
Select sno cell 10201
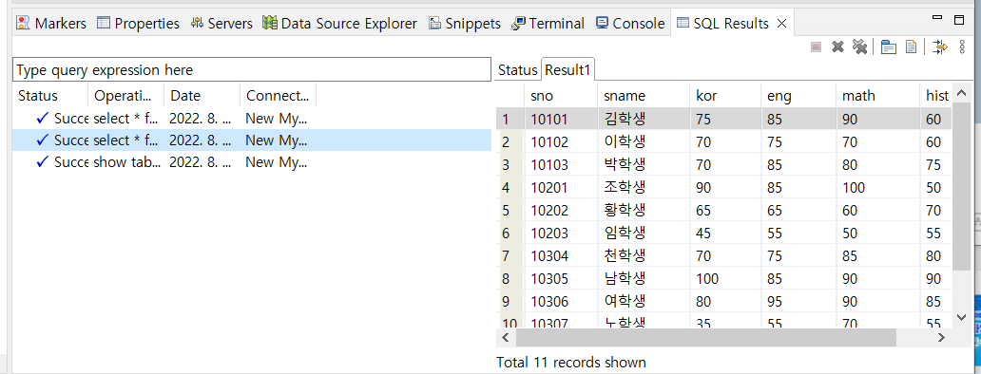[561, 187]
